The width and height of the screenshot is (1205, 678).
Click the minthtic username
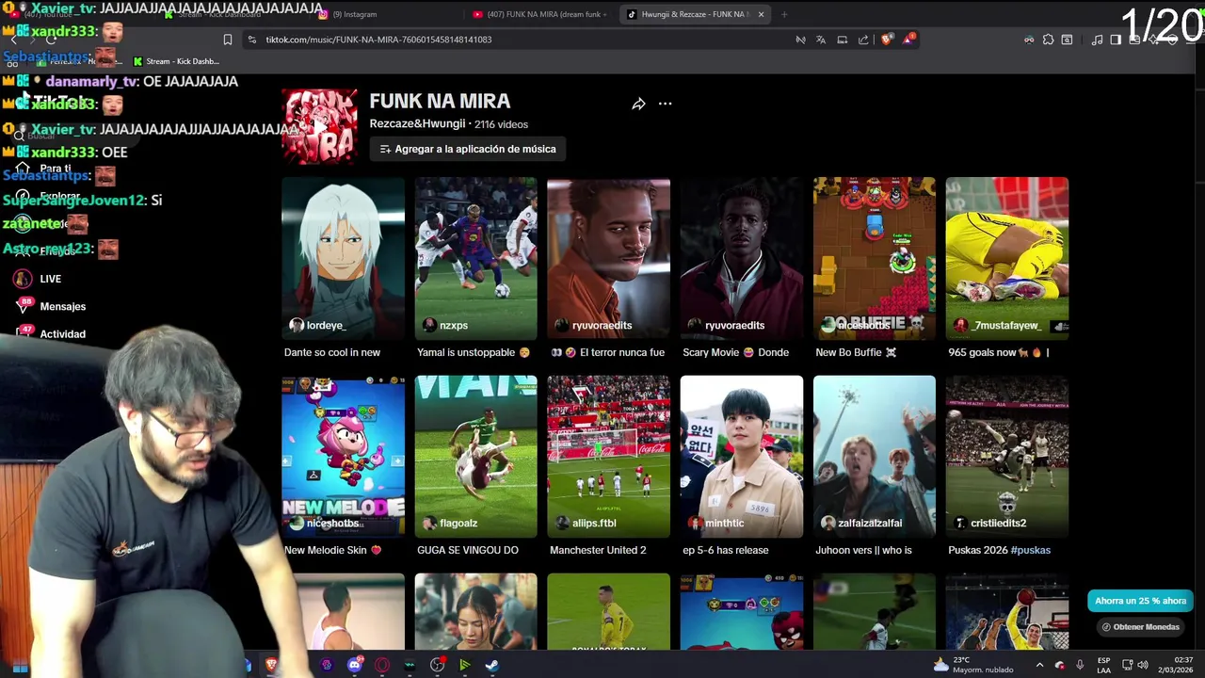(x=725, y=523)
